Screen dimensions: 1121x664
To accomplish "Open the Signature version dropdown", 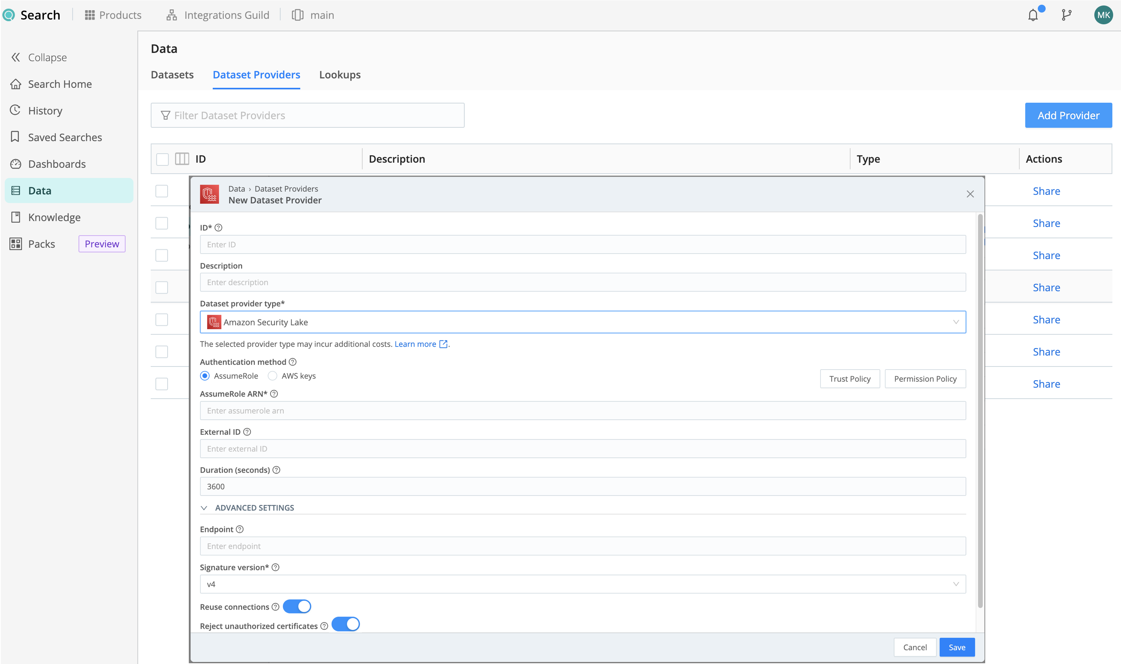I will click(x=956, y=584).
